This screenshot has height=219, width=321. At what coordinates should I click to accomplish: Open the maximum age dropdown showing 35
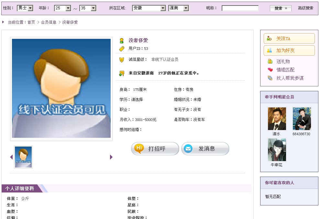tap(88, 8)
